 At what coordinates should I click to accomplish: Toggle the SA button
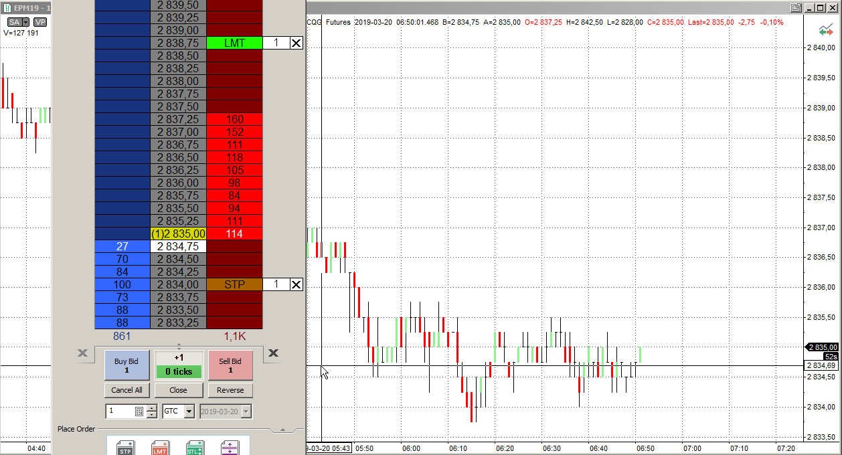coord(15,22)
